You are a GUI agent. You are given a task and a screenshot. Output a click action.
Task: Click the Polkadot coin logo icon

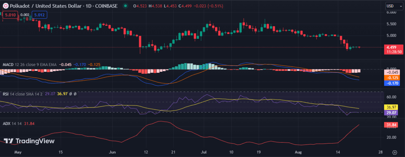5,6
